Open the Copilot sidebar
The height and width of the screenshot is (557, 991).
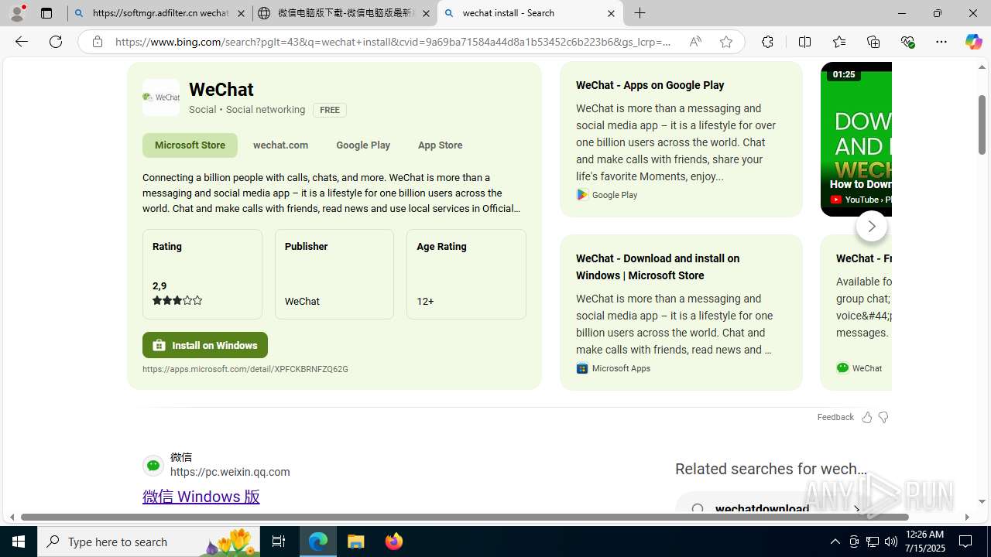[x=973, y=42]
